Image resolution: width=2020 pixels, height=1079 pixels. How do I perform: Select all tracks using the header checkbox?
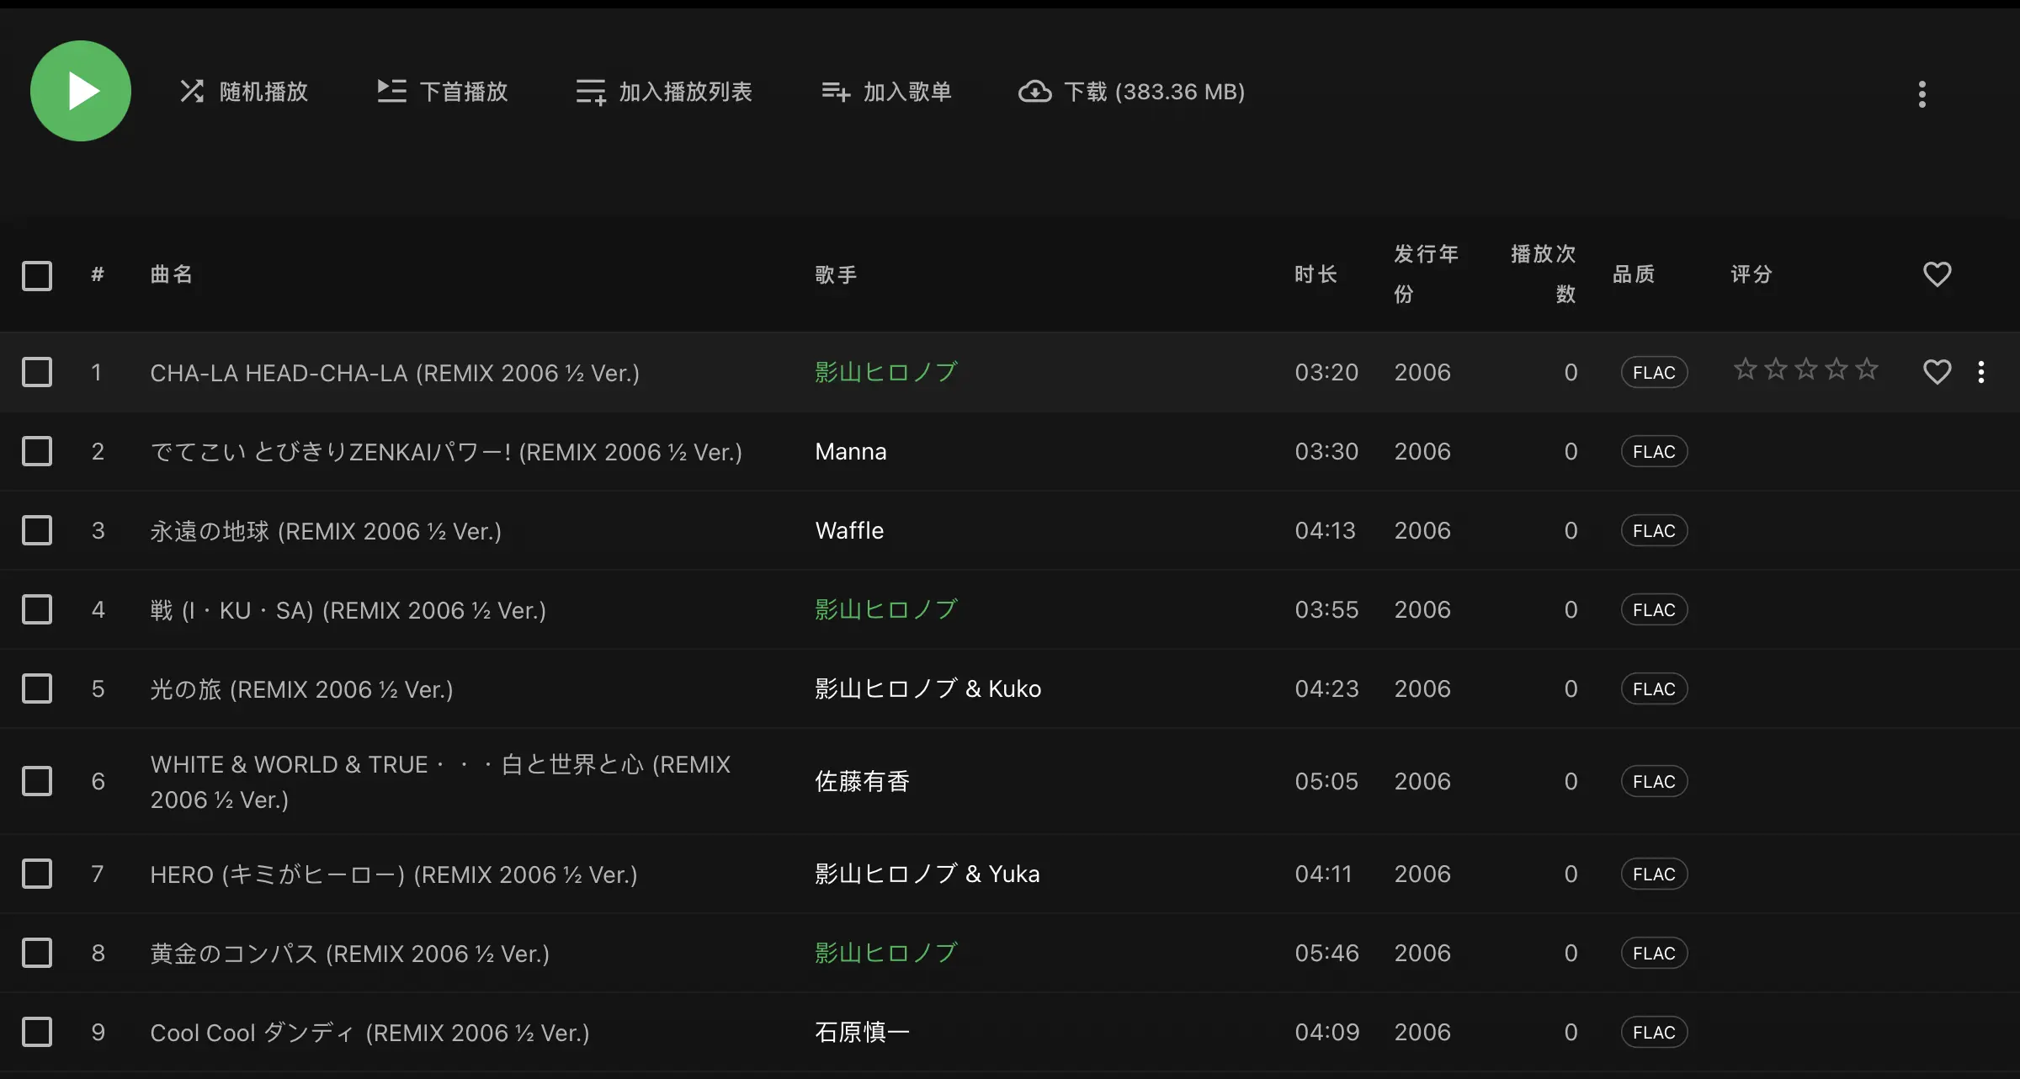point(37,275)
